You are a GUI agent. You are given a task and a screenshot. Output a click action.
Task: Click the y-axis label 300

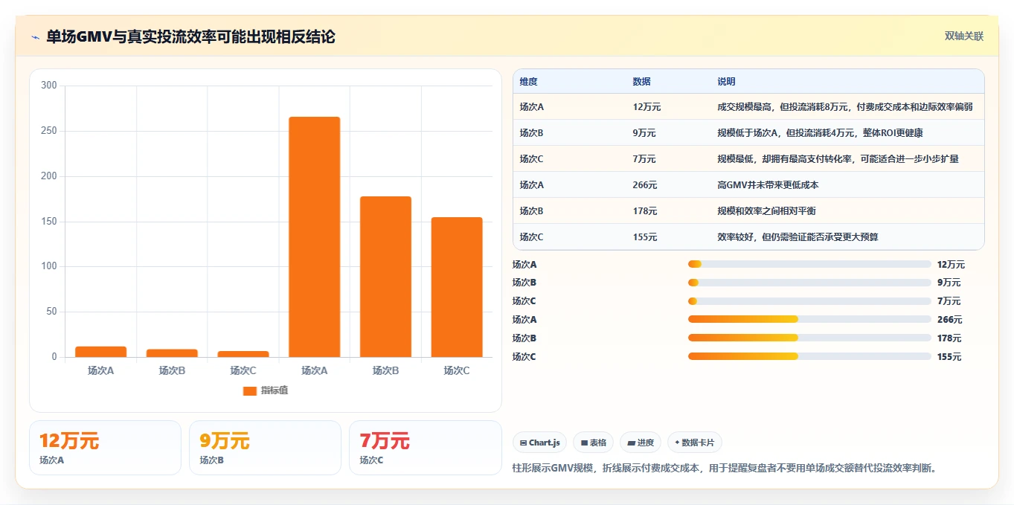49,86
